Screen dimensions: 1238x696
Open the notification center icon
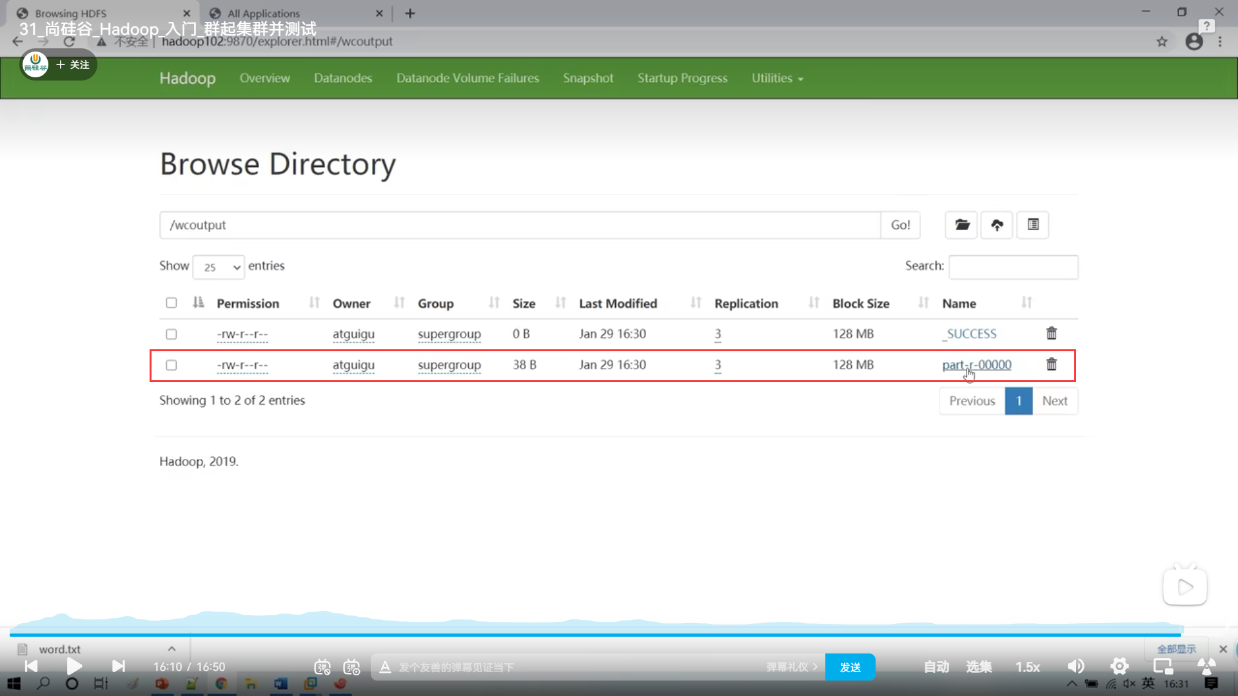click(1212, 684)
